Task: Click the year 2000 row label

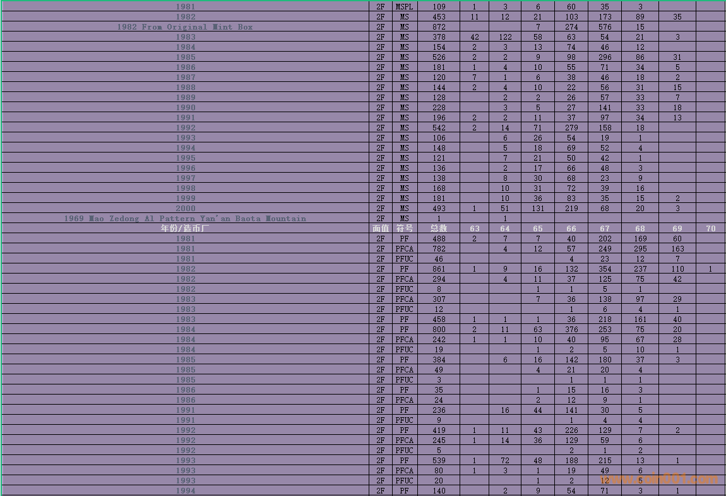Action: 185,209
